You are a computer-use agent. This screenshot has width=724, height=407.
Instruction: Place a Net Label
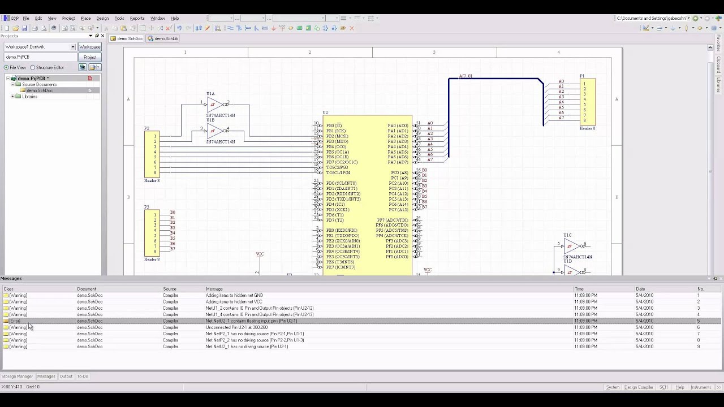coord(265,28)
